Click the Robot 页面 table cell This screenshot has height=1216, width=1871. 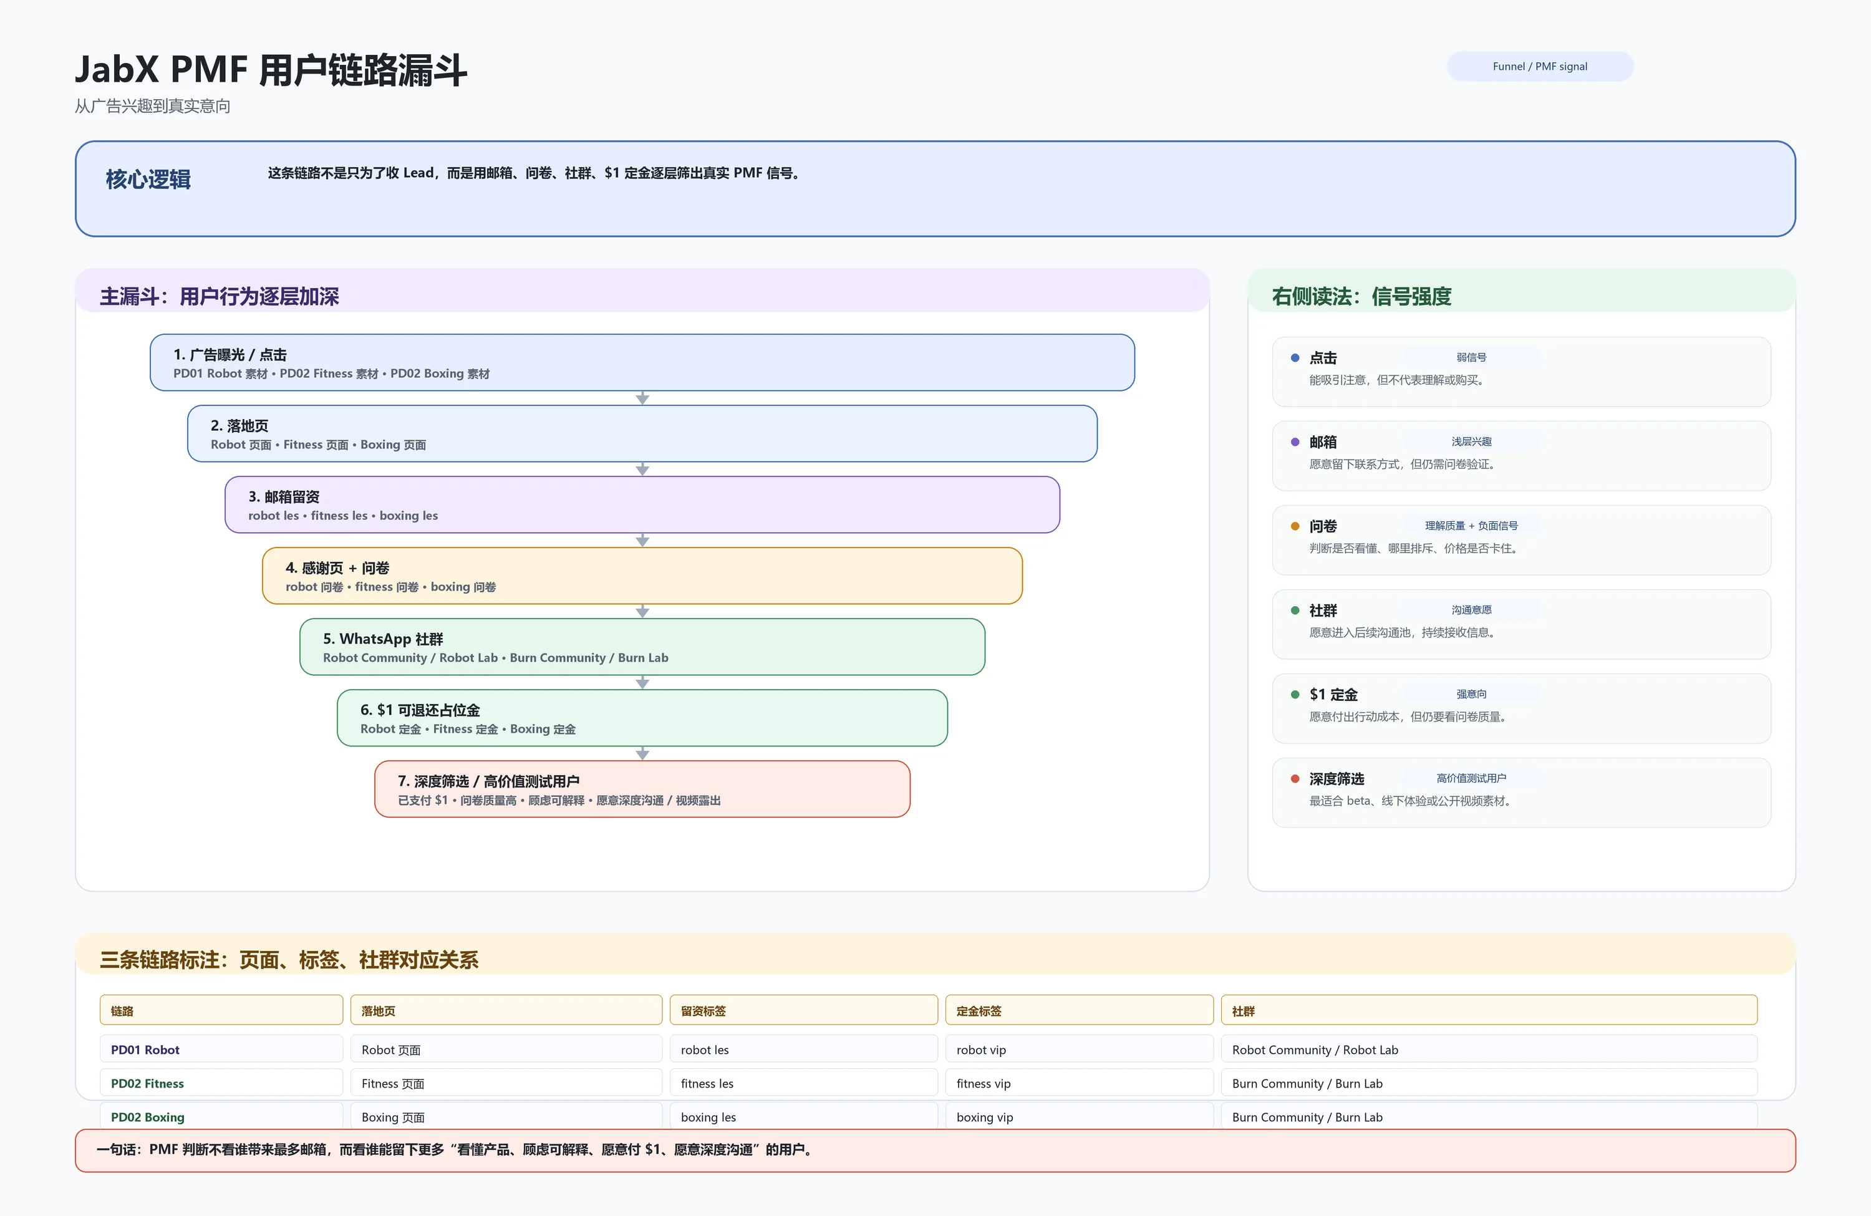[x=506, y=1050]
